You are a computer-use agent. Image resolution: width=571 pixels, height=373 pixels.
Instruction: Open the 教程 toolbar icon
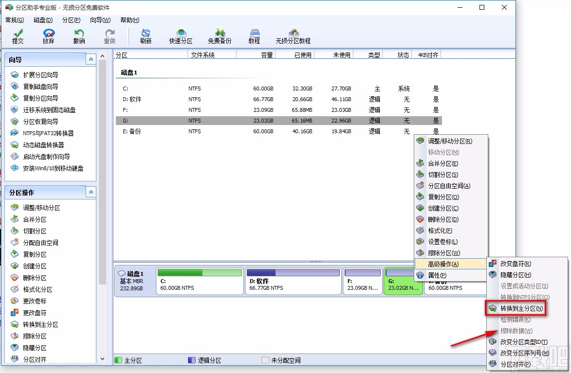[x=254, y=36]
